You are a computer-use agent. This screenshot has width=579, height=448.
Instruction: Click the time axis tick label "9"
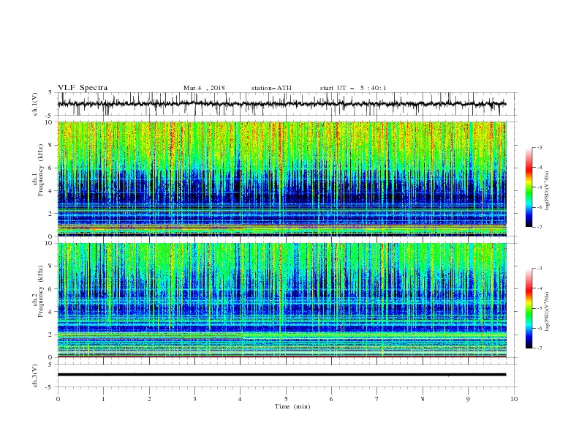click(x=468, y=399)
